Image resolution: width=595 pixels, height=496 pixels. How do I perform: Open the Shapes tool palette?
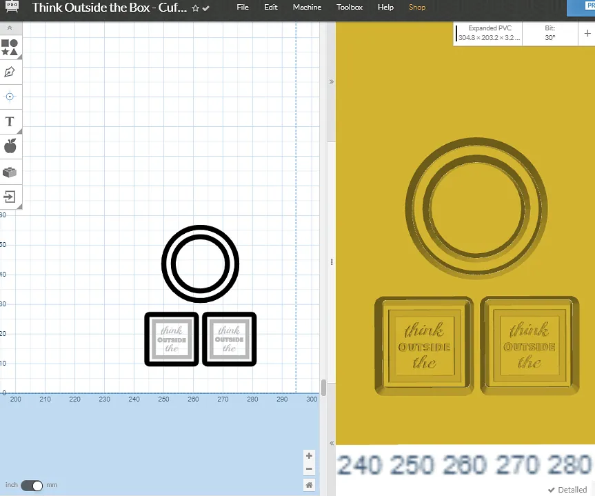pos(10,47)
